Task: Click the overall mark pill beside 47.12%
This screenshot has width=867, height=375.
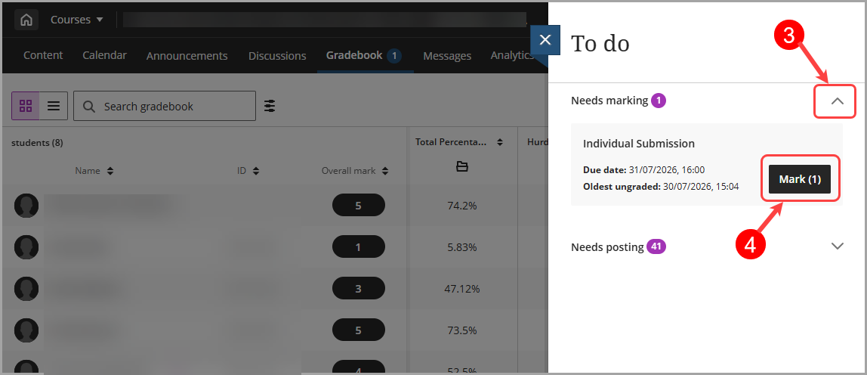Action: (358, 289)
